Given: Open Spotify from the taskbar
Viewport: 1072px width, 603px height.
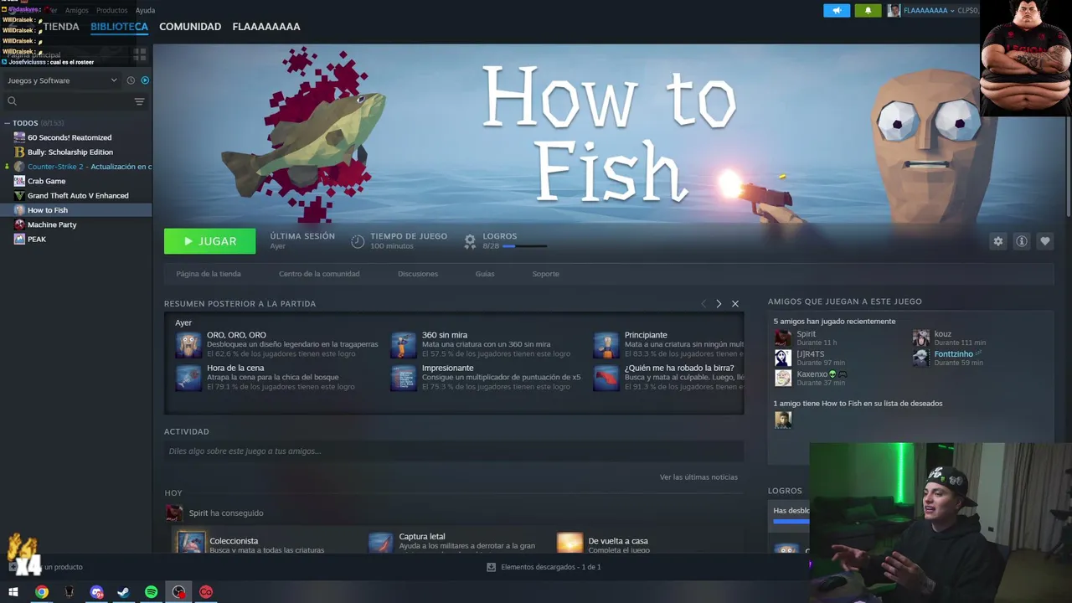Looking at the screenshot, I should point(151,592).
